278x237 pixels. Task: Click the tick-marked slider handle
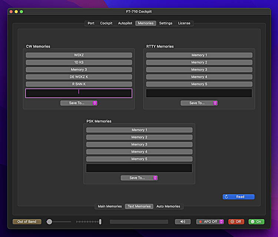point(100,221)
